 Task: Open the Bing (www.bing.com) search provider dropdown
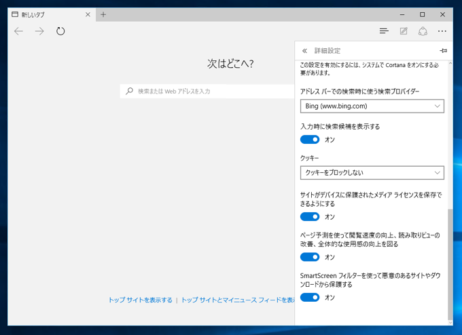(x=372, y=106)
